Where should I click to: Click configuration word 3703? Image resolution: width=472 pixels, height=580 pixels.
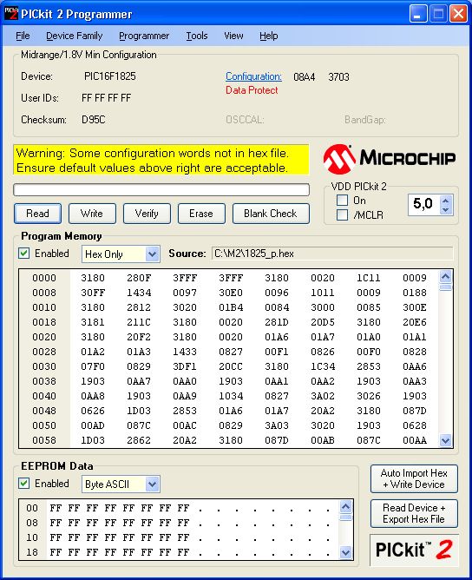(x=338, y=77)
